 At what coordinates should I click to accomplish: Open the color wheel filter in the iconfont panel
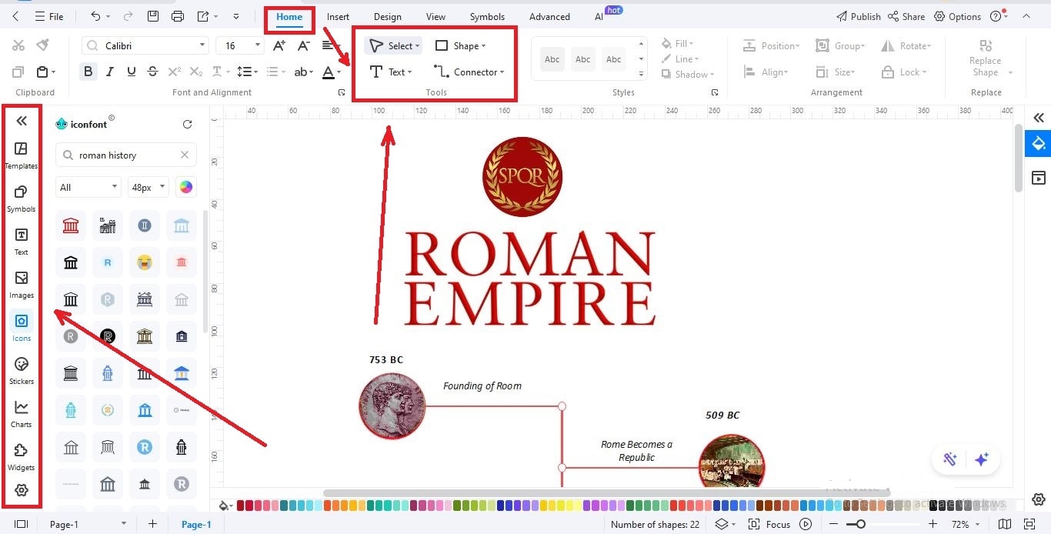point(185,187)
